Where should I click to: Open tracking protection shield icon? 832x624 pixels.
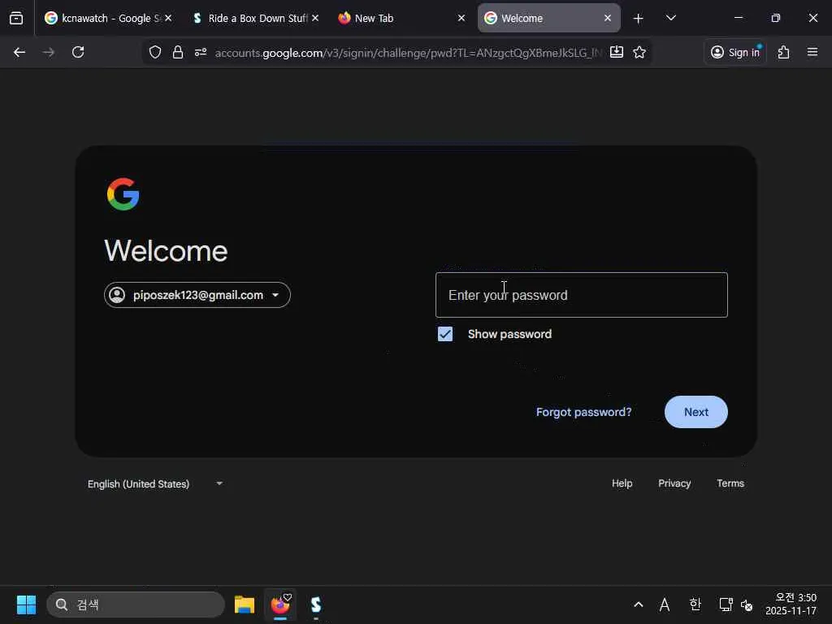[155, 52]
